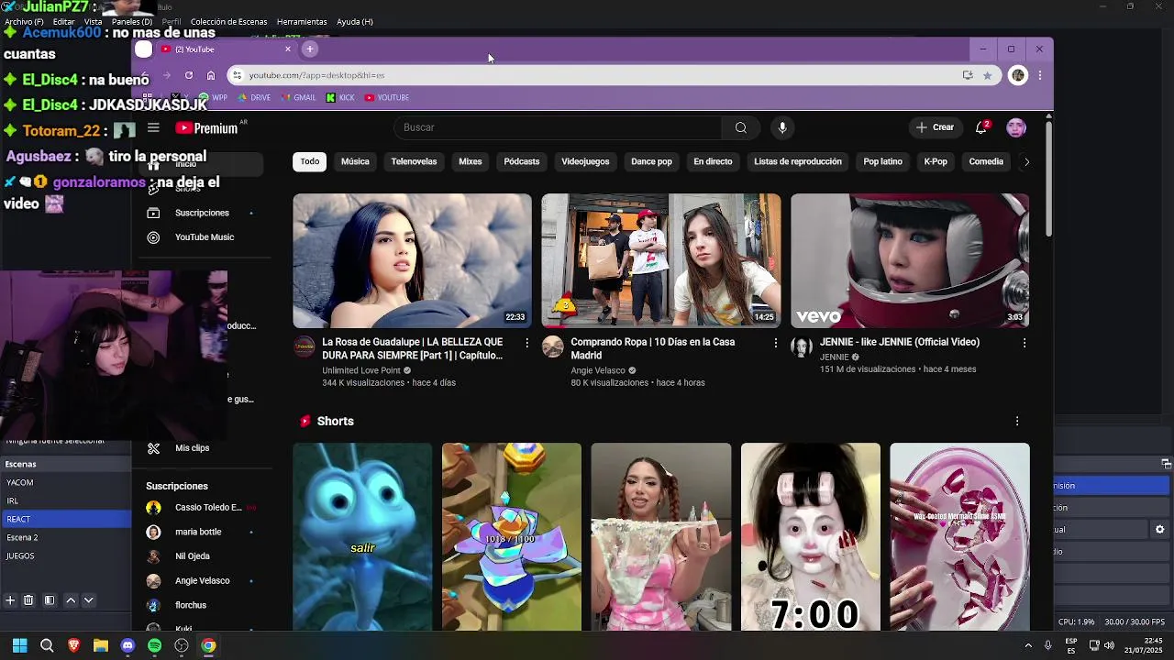
Task: Open Brave browser from the taskbar
Action: (x=73, y=645)
